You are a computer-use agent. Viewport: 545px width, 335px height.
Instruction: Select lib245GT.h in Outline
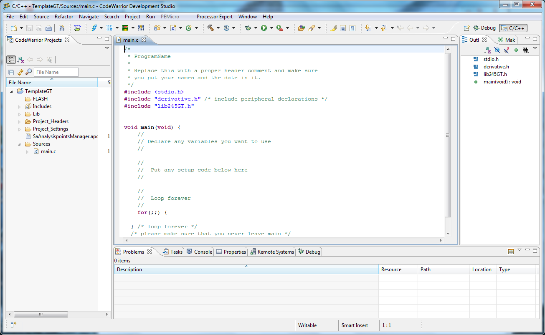495,74
